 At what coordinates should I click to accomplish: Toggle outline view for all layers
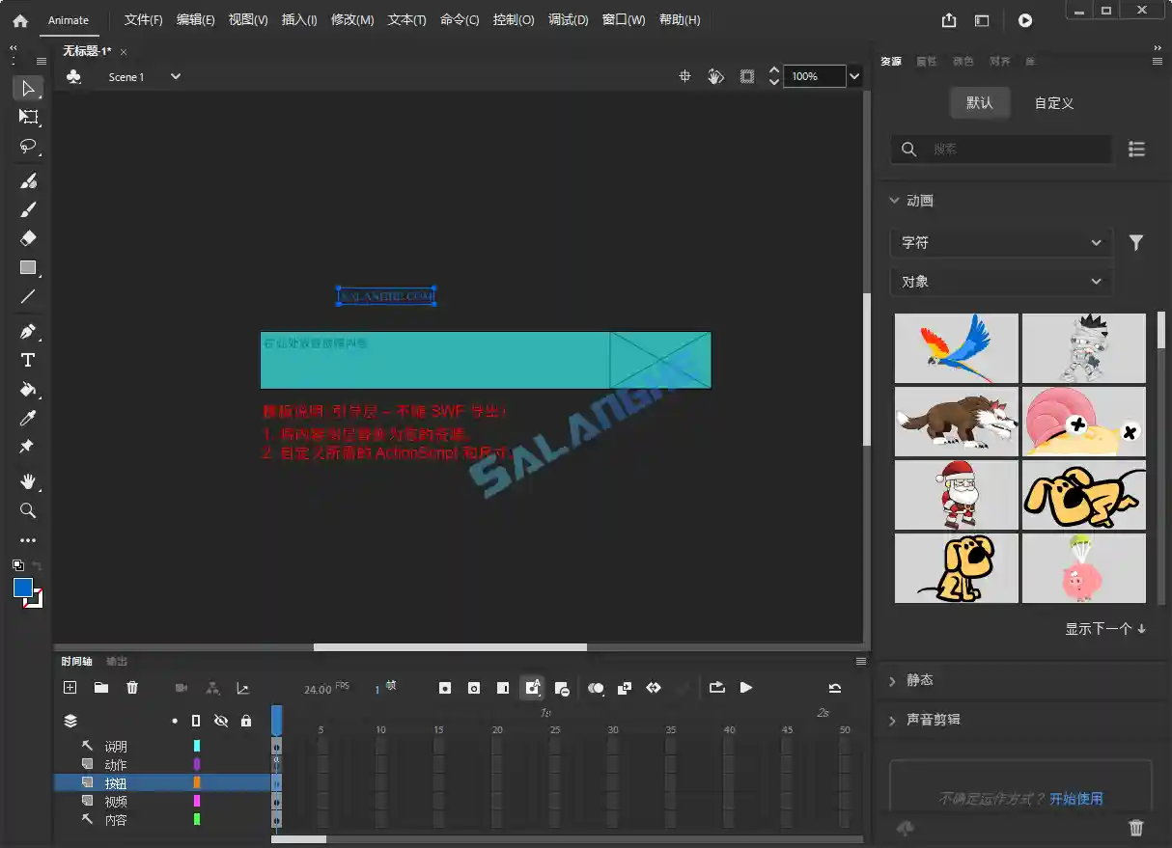point(196,722)
